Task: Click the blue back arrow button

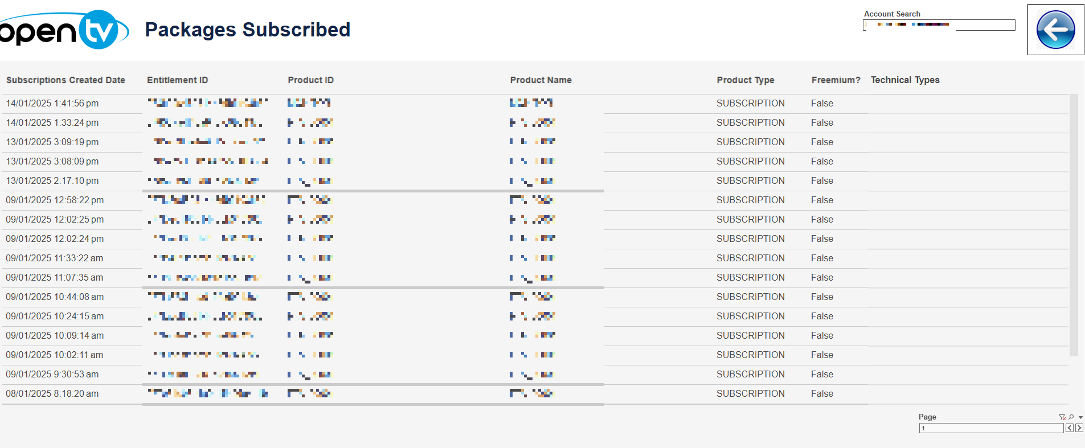Action: pos(1055,30)
